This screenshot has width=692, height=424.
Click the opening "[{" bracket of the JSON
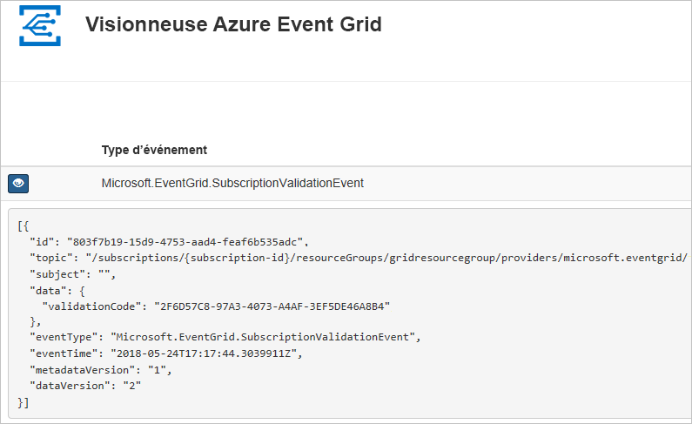(x=23, y=225)
